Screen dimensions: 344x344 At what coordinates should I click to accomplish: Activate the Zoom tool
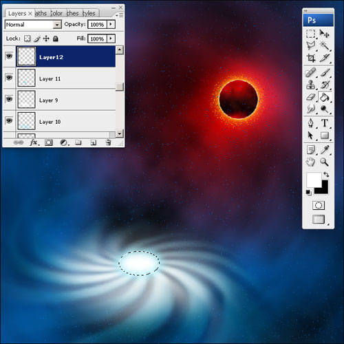(x=324, y=162)
